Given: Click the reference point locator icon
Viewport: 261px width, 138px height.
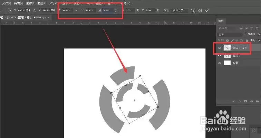Looking at the screenshot, I should coord(10,10).
